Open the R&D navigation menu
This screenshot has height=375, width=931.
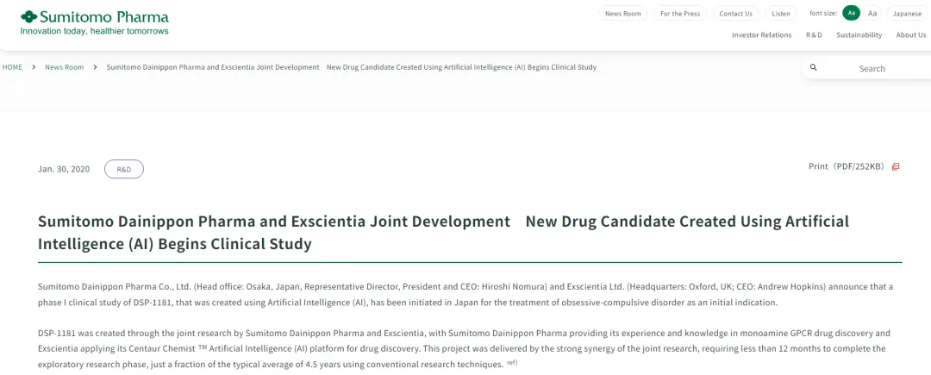[814, 35]
